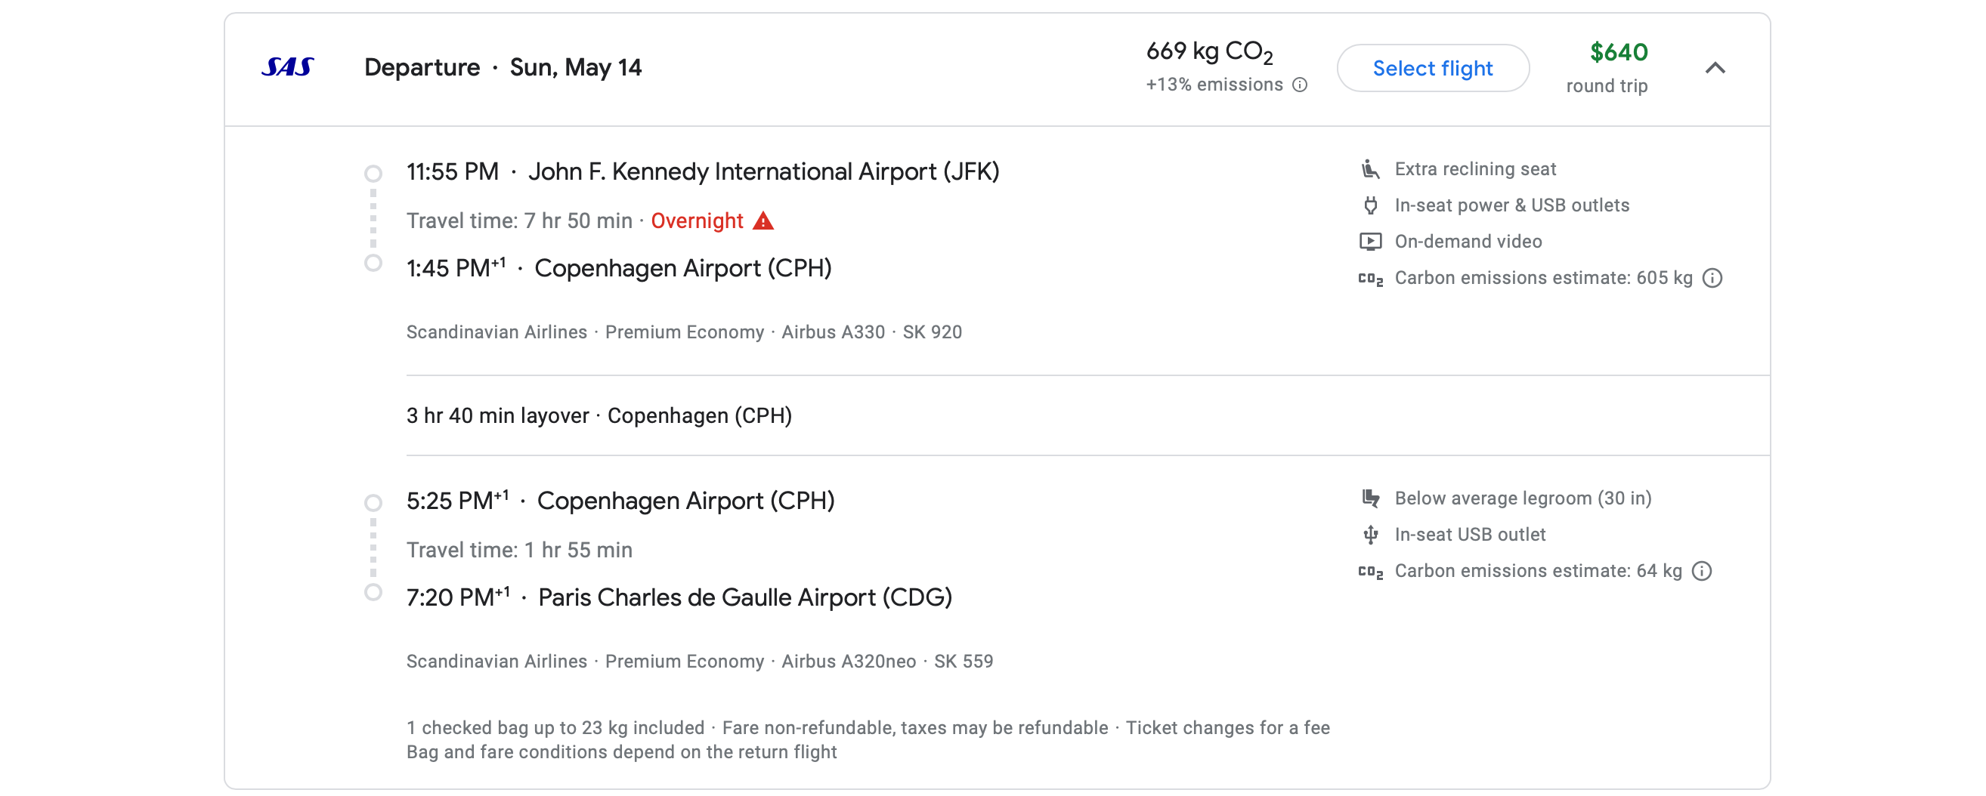Click the Departure Sun, May 14 header
The width and height of the screenshot is (1986, 796).
pyautogui.click(x=503, y=68)
